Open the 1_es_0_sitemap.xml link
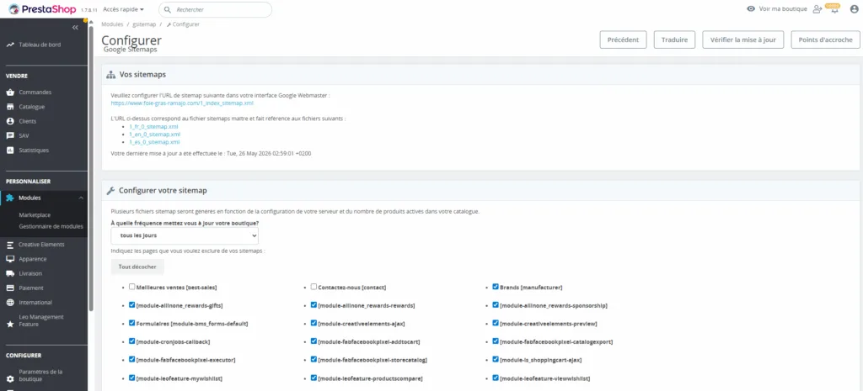863x391 pixels. (154, 141)
